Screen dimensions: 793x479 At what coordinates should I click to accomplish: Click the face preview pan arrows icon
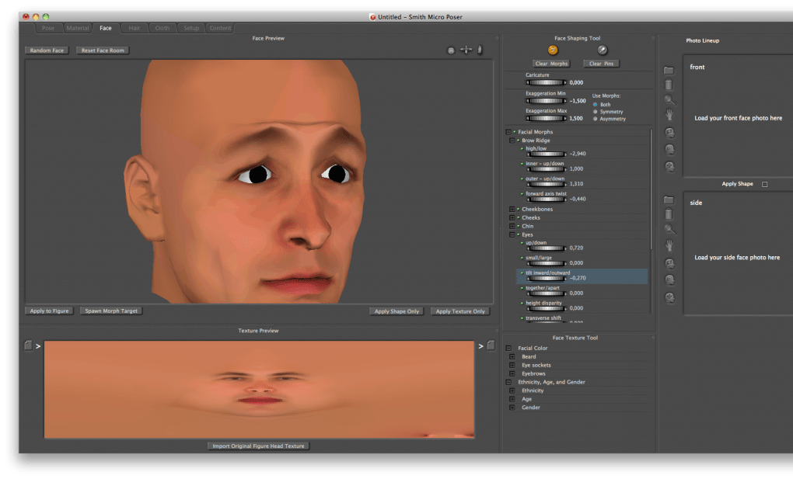(x=466, y=50)
